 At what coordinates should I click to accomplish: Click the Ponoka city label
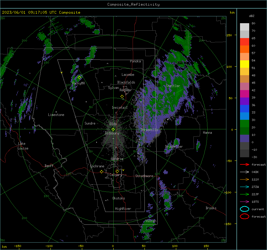click(135, 61)
